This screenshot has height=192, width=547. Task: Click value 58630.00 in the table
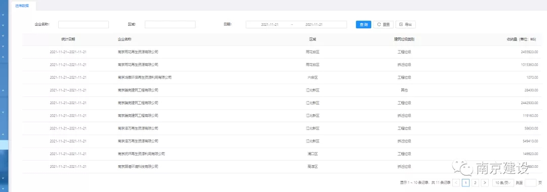click(531, 128)
